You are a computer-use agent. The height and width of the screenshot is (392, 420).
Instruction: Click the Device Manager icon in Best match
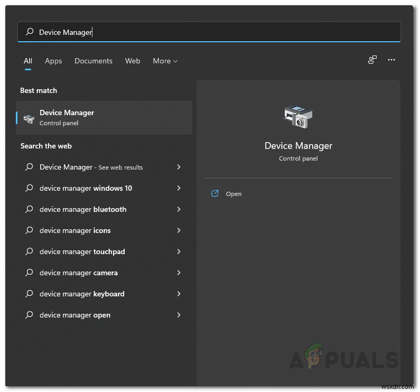(29, 118)
